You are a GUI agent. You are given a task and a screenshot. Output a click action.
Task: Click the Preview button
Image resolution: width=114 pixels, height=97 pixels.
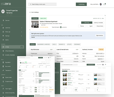point(82,26)
